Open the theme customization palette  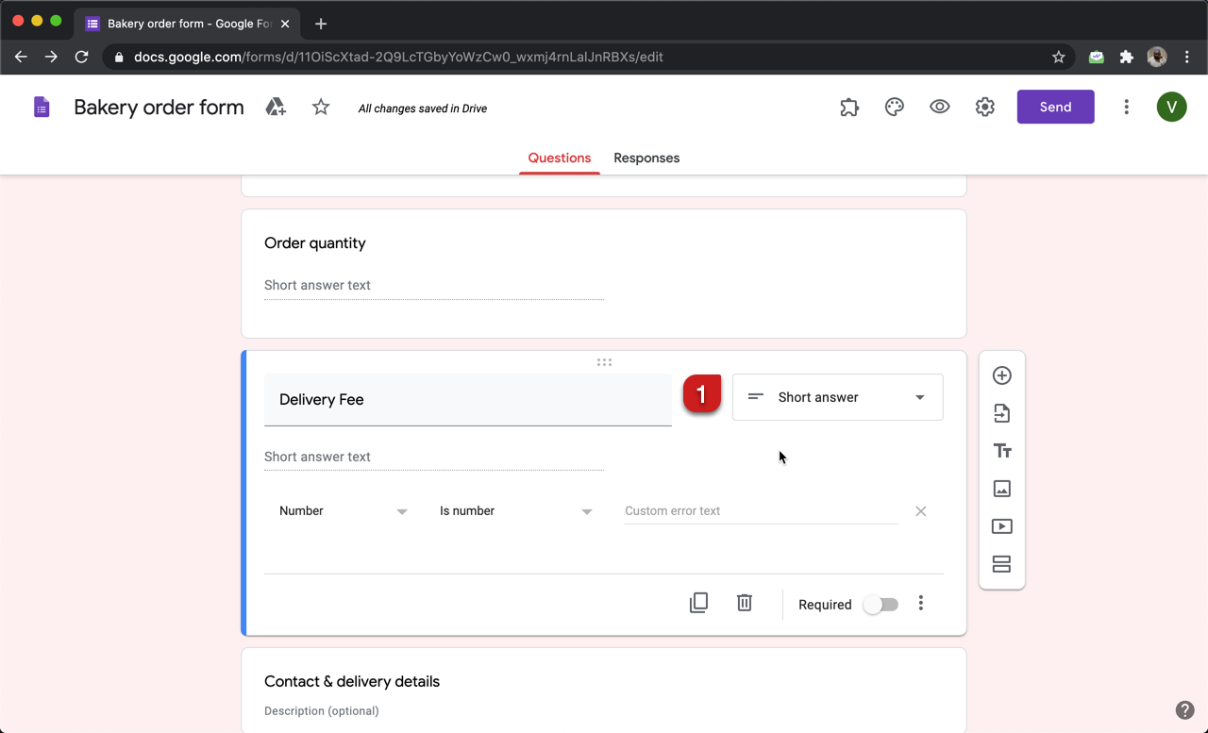point(894,107)
